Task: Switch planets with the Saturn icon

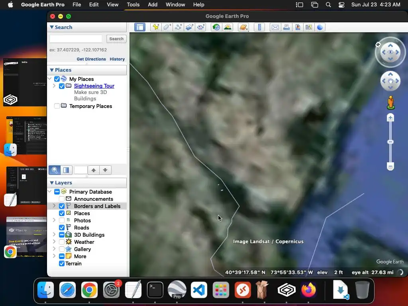Action: (x=243, y=27)
